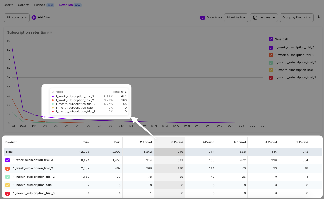
Task: Switch to the Cohorts tab
Action: 23,5
